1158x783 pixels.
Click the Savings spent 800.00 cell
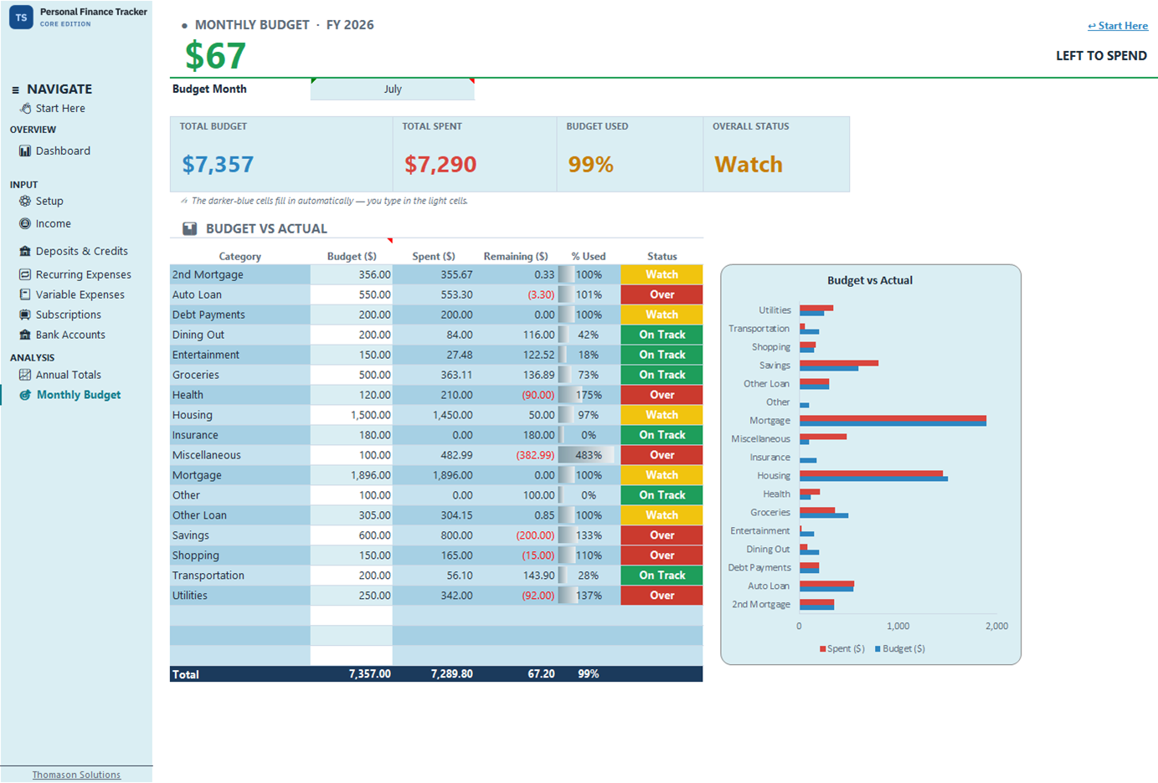[x=434, y=535]
